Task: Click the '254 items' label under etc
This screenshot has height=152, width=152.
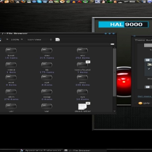Action: click(x=82, y=58)
